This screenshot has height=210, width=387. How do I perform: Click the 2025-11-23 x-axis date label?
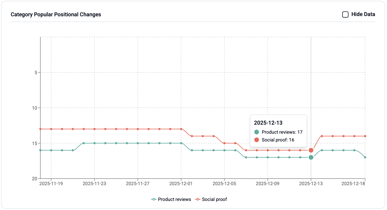point(94,184)
